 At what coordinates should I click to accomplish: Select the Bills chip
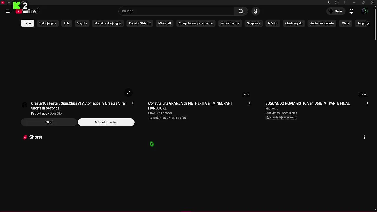67,23
